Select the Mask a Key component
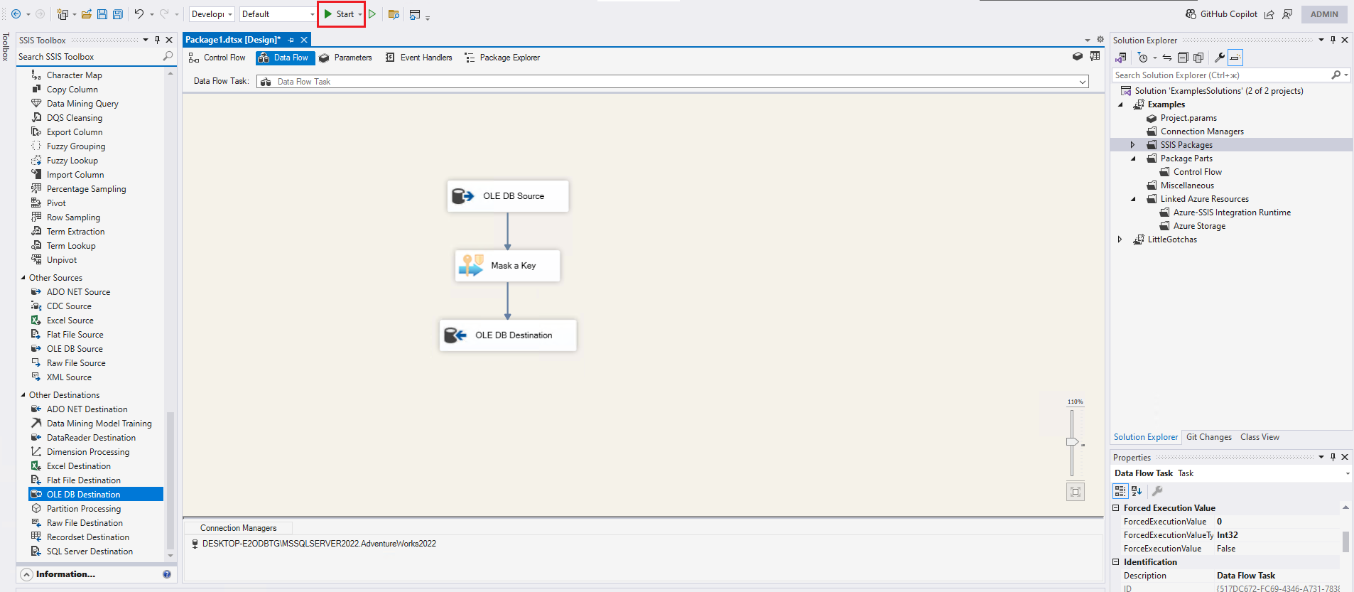The image size is (1354, 592). [x=507, y=266]
